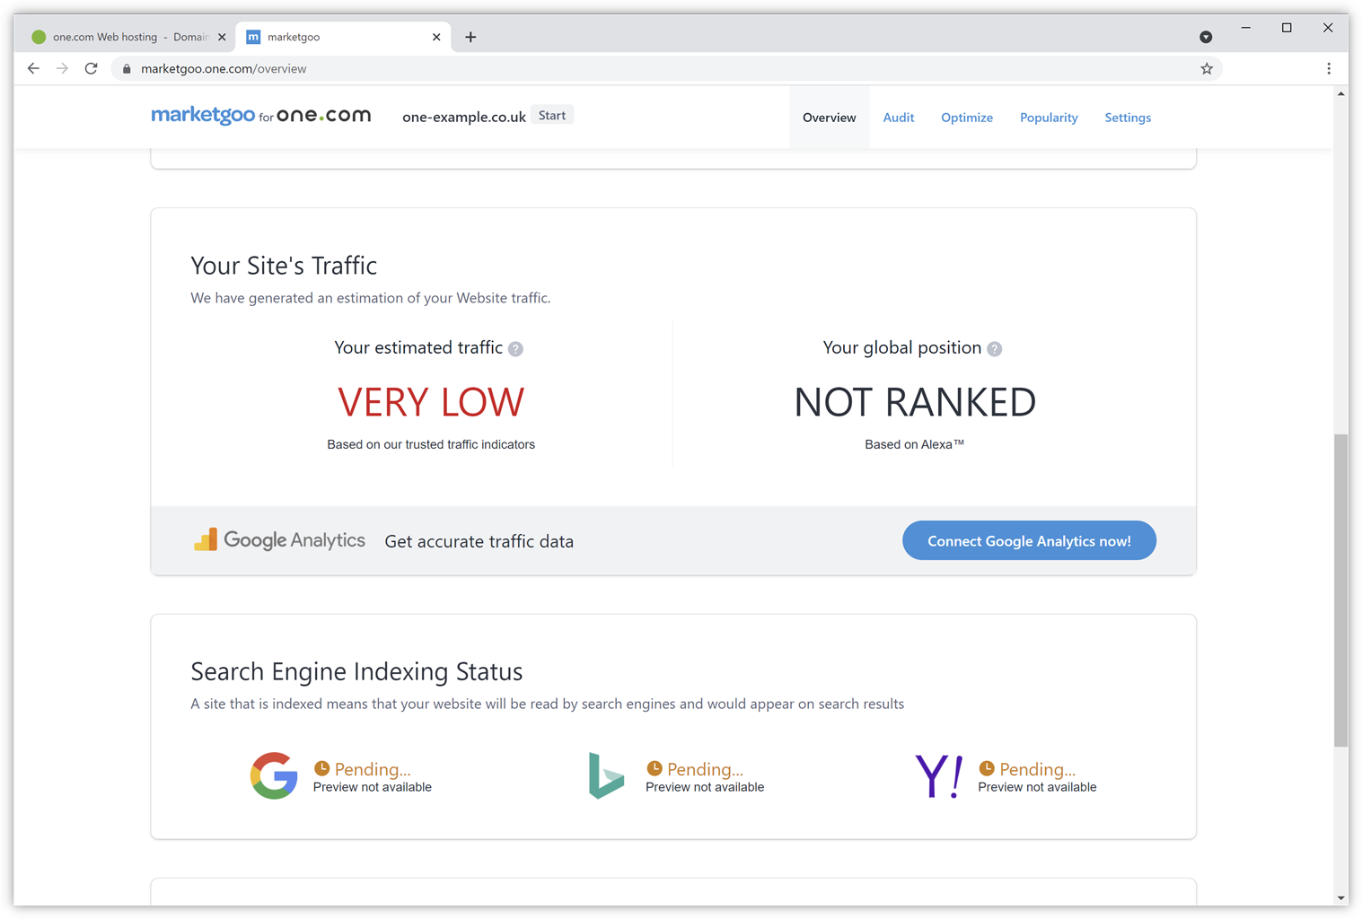
Task: Open the Chrome three-dot menu
Action: click(x=1329, y=69)
